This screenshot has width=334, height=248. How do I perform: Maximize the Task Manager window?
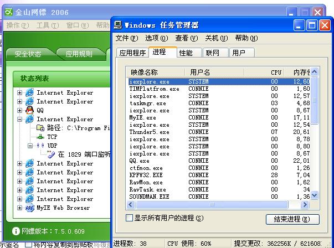tap(312, 25)
